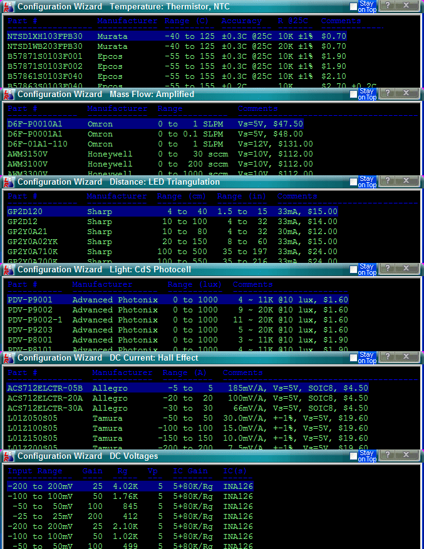Enable Stay on Top for LED Triangulation window

point(354,182)
